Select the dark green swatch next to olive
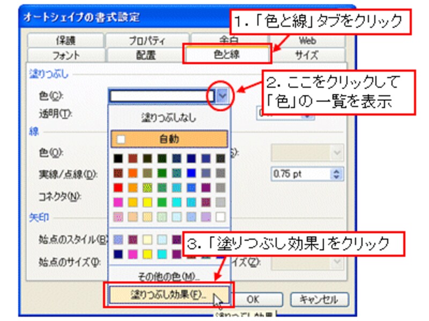The width and height of the screenshot is (429, 321). [162, 158]
